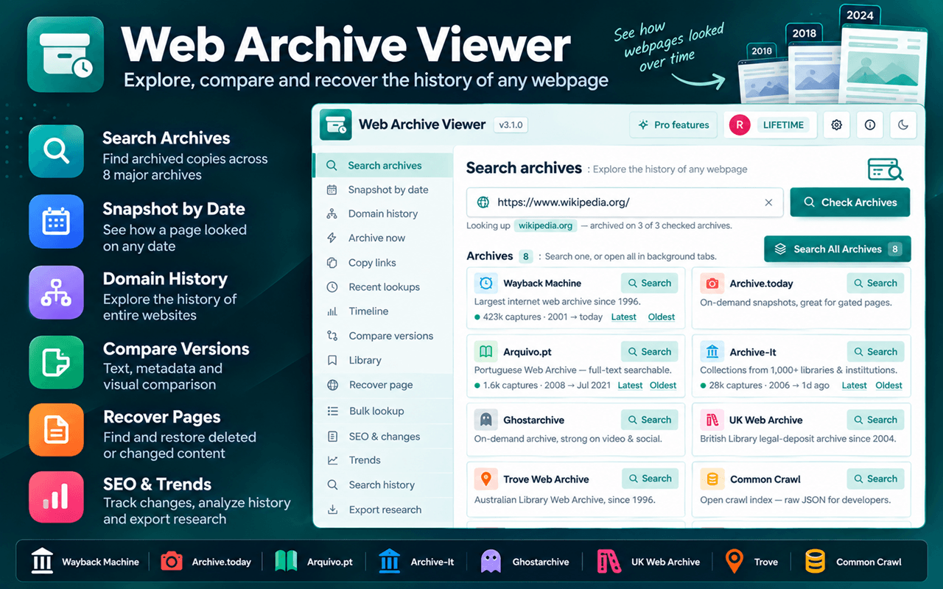Open settings gear icon in the header
The width and height of the screenshot is (943, 589).
click(836, 125)
